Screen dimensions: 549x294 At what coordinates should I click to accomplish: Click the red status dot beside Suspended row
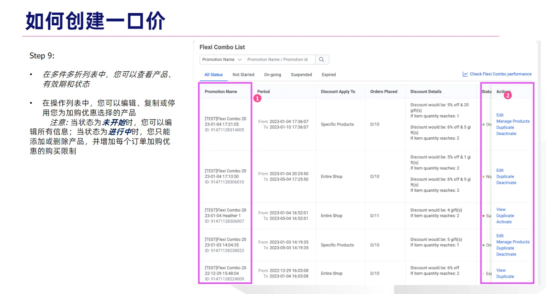click(x=484, y=215)
